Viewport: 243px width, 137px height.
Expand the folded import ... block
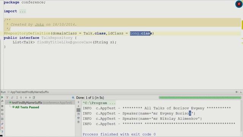point(23,11)
